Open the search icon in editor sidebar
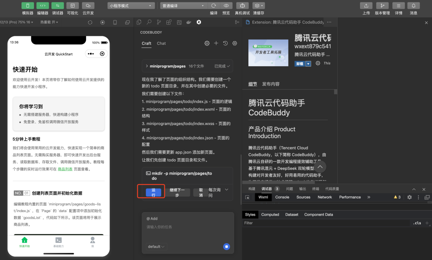The height and width of the screenshot is (260, 432). [x=149, y=22]
